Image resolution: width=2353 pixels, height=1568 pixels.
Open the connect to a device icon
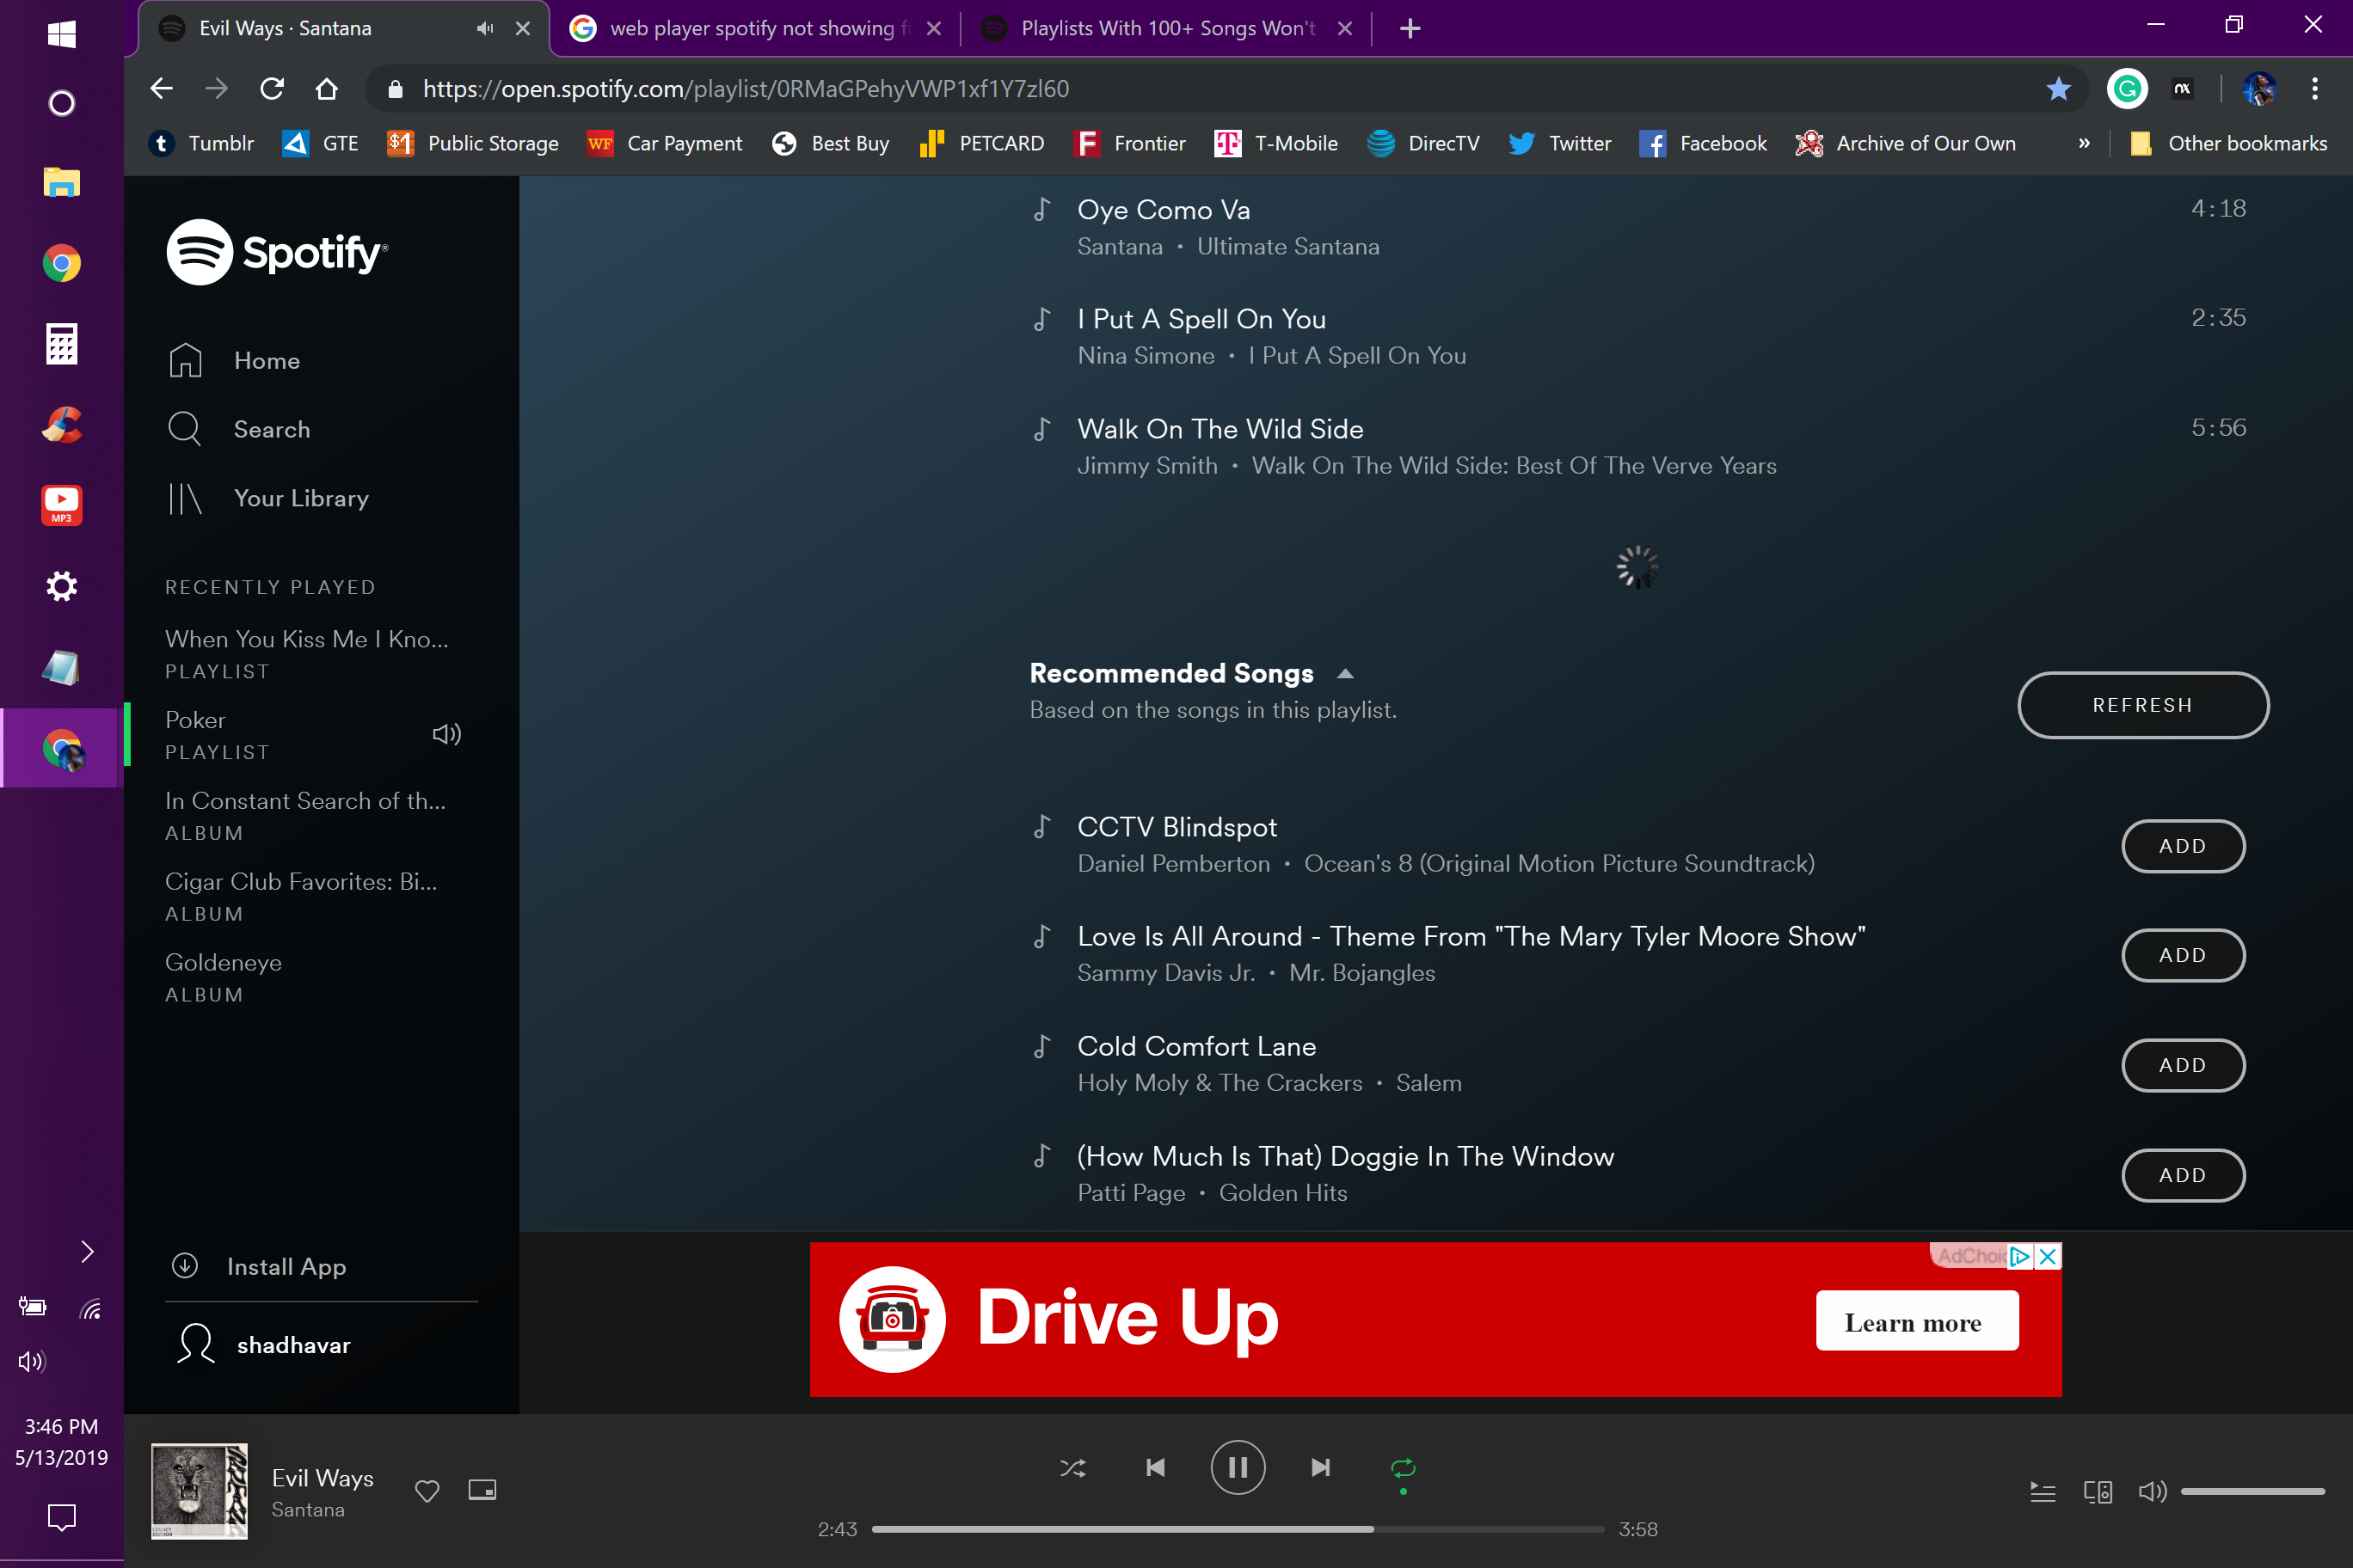coord(2098,1492)
